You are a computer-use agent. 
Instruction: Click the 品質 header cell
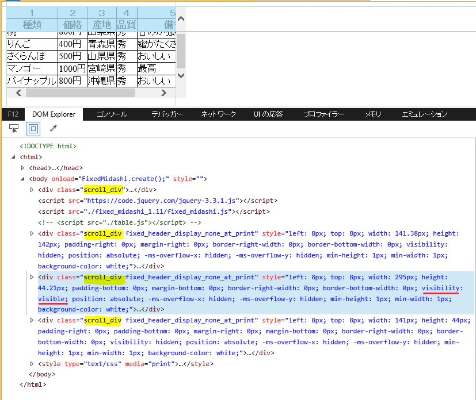(x=127, y=25)
